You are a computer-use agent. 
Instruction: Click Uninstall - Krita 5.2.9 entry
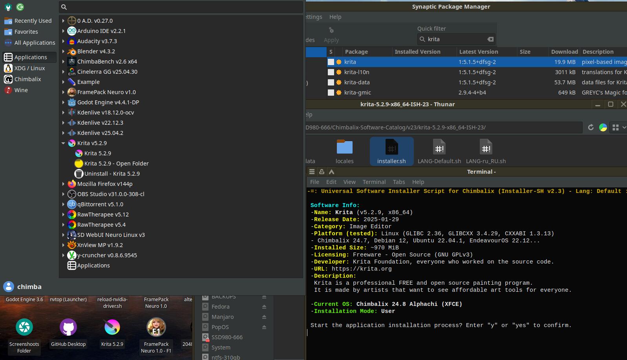click(112, 174)
